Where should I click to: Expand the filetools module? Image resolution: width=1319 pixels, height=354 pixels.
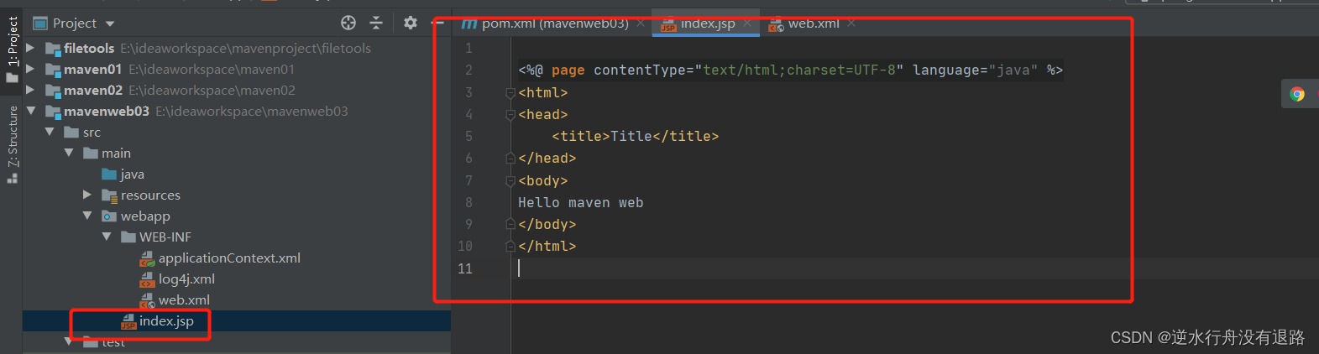(x=31, y=48)
